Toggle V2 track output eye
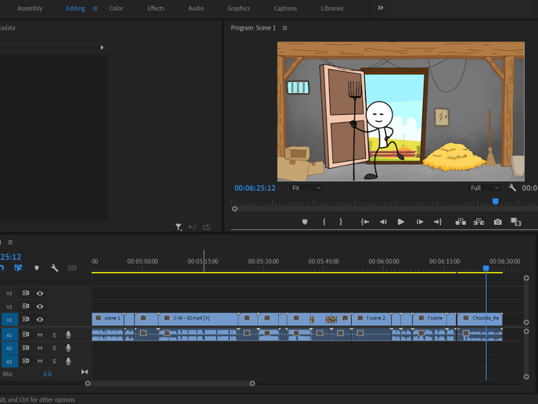538x404 pixels. pyautogui.click(x=40, y=307)
